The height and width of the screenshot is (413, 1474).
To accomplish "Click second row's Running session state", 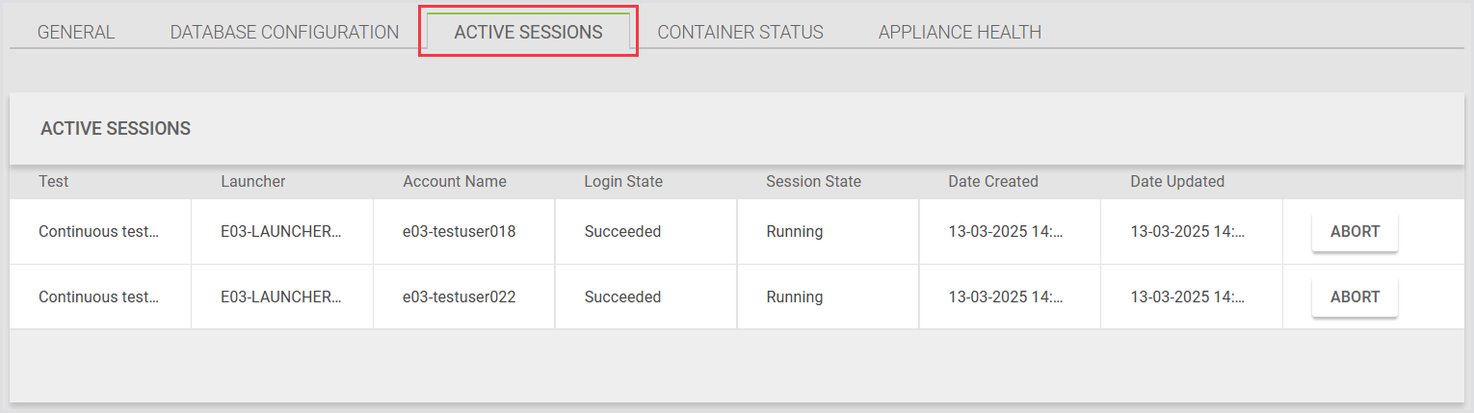I will point(794,297).
